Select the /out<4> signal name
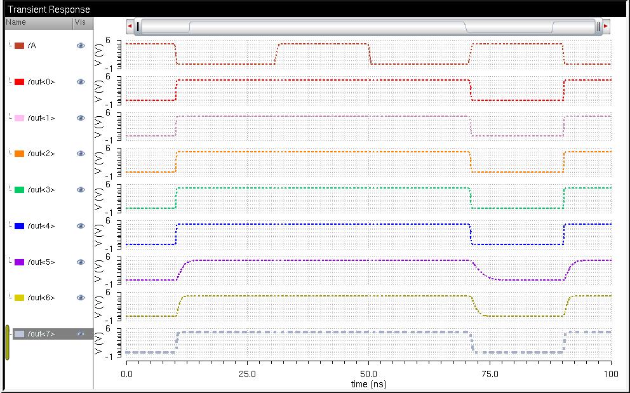 [x=41, y=226]
